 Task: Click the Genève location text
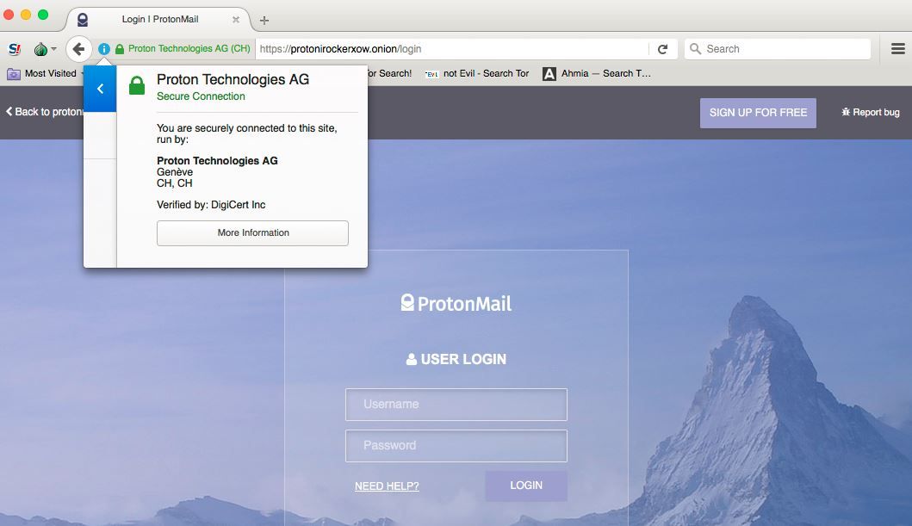(175, 172)
